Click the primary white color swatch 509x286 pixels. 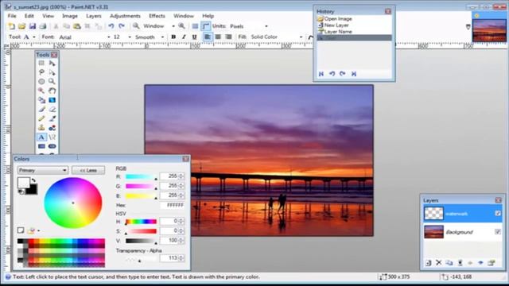click(23, 183)
